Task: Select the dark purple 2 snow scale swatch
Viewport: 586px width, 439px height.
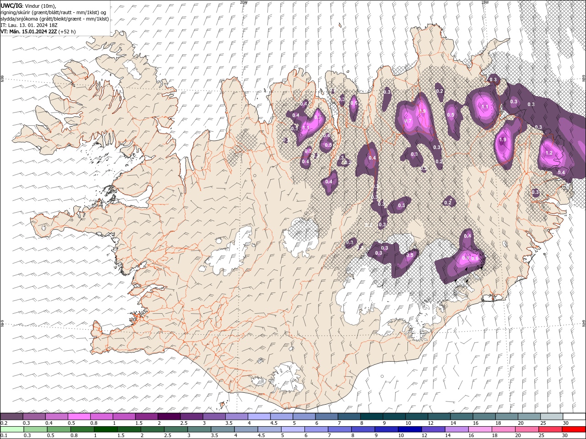Action: (x=169, y=417)
